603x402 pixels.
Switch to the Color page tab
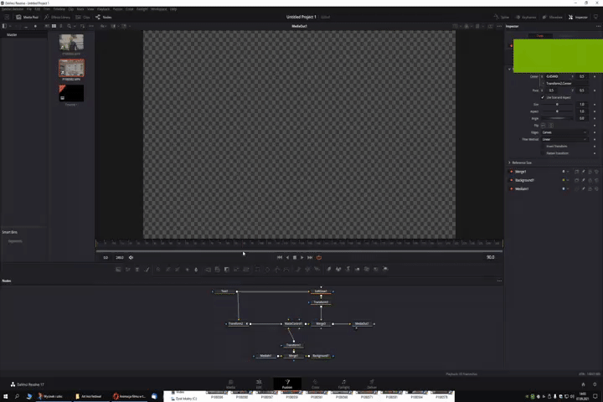pyautogui.click(x=316, y=384)
